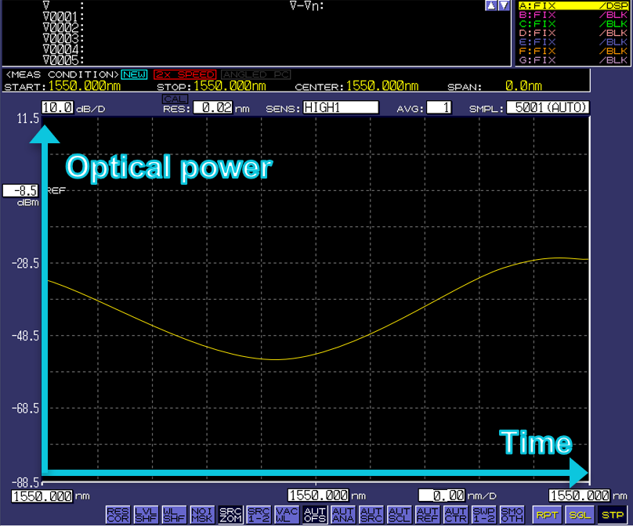Image resolution: width=633 pixels, height=526 pixels.
Task: Open the SENS HIGH1 sensitivity field
Action: [x=340, y=108]
